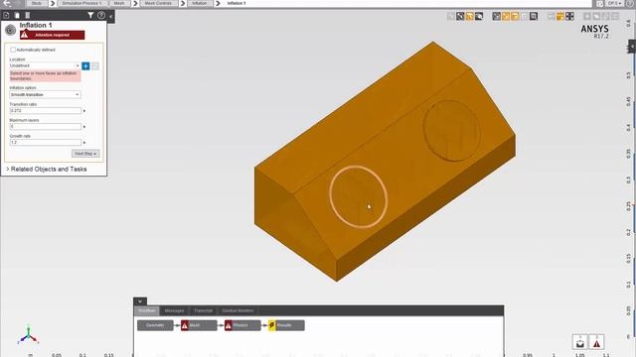
Task: Click the clipboard paste icon in the panel header
Action: 17,16
